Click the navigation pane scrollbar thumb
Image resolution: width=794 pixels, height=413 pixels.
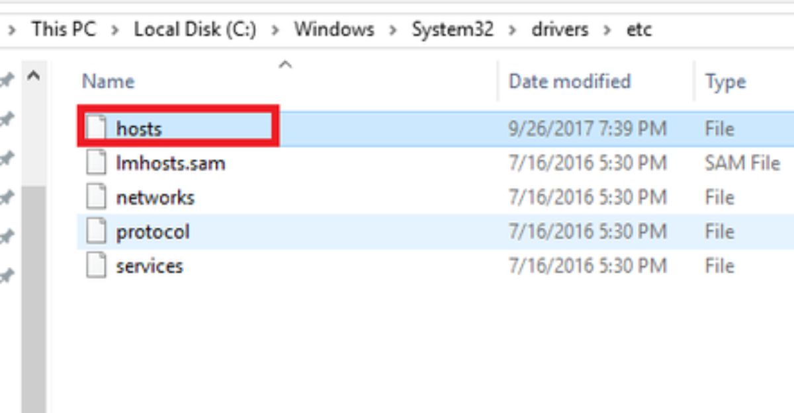pyautogui.click(x=34, y=299)
